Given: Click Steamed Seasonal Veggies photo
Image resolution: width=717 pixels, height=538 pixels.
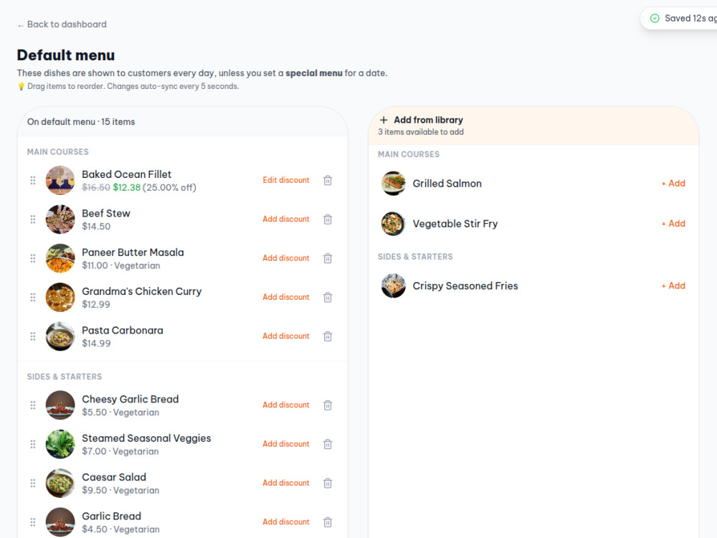Looking at the screenshot, I should tap(60, 444).
